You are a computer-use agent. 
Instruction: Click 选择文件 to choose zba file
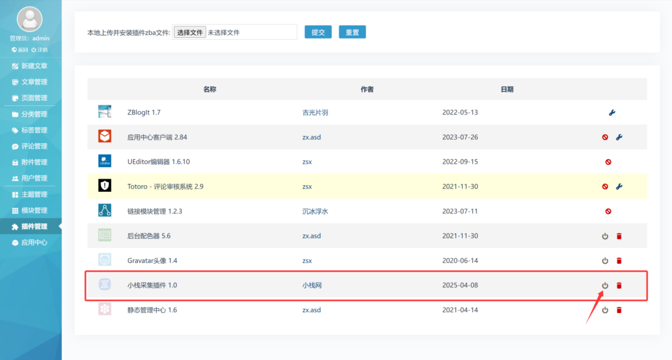point(190,33)
